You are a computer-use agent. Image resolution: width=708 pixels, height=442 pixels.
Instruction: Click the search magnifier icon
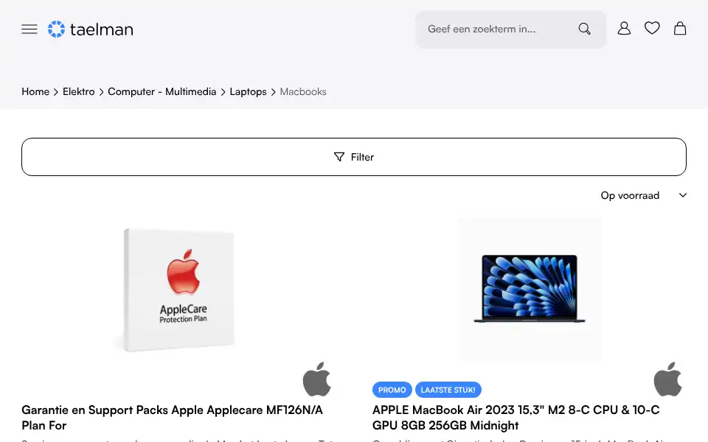pos(584,29)
